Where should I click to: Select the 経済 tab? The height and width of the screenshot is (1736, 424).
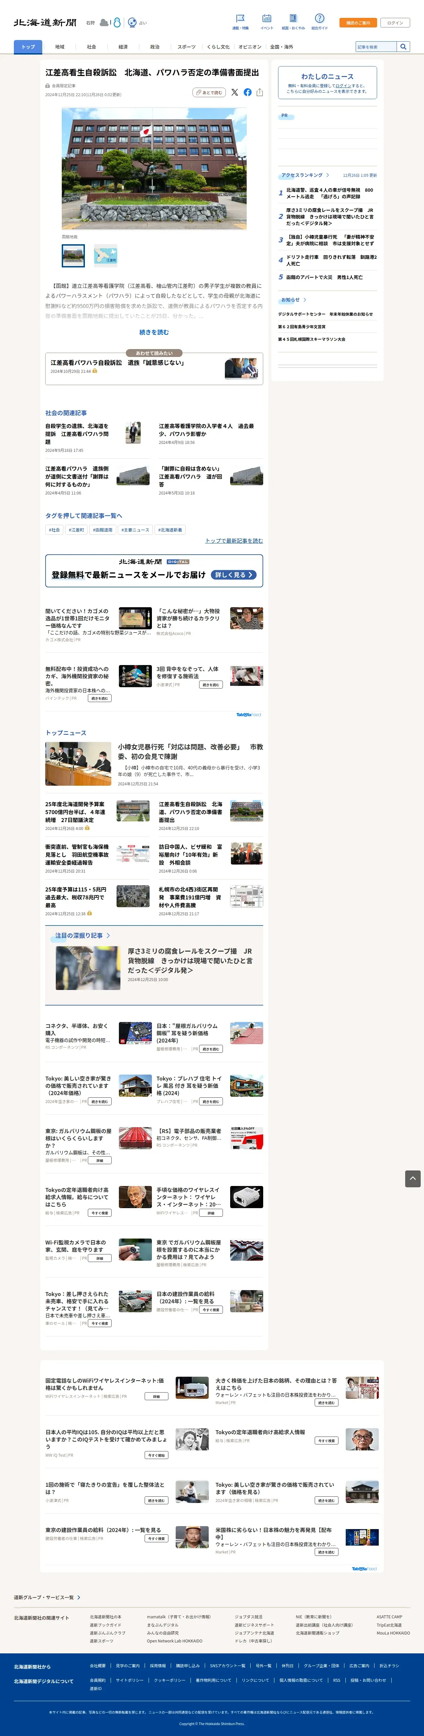tap(123, 47)
